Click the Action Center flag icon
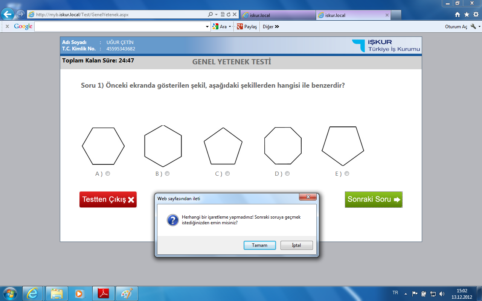Screen dimensions: 482x301 (415, 293)
